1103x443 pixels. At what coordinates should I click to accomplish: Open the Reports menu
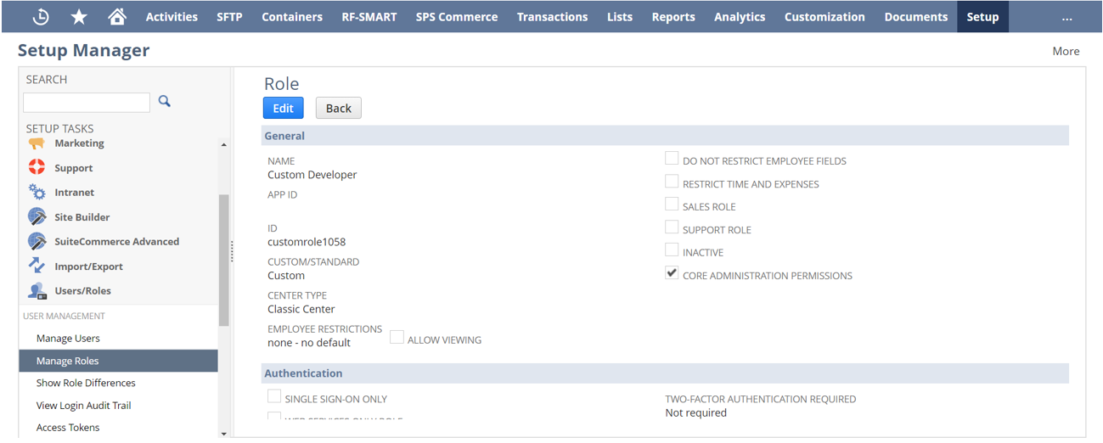tap(673, 17)
